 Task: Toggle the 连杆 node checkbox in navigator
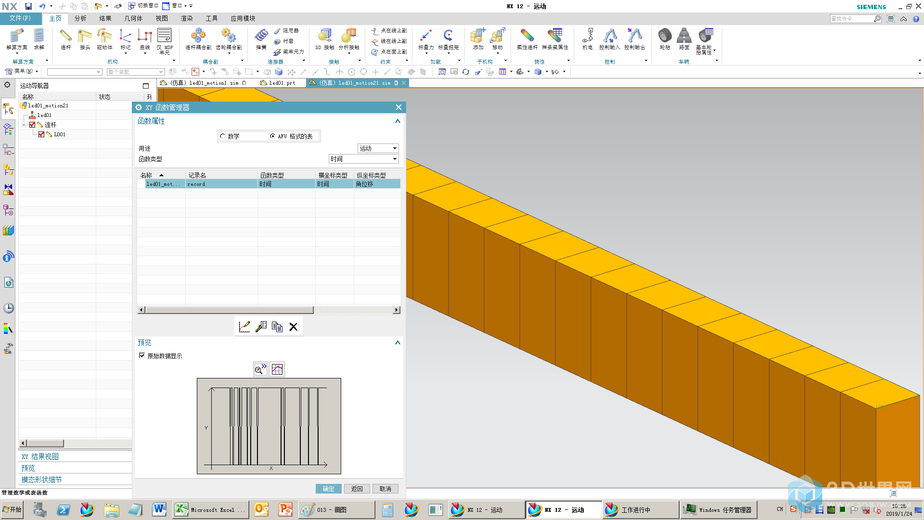point(32,125)
